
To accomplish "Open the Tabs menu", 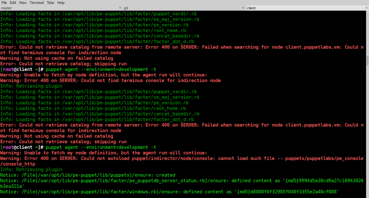I will (50, 3).
